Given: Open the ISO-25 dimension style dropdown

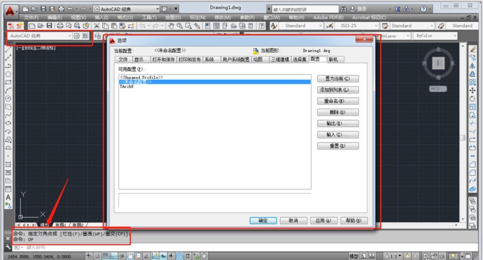Looking at the screenshot, I should pyautogui.click(x=356, y=26).
